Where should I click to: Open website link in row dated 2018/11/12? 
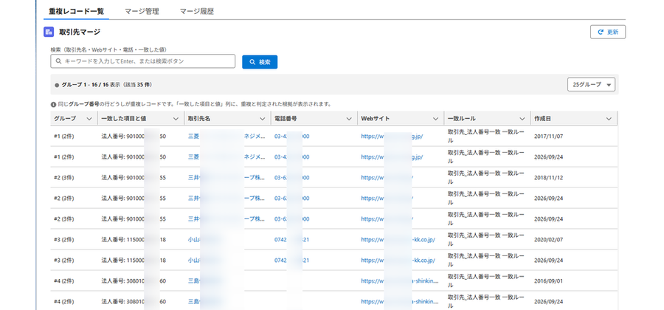pyautogui.click(x=387, y=178)
